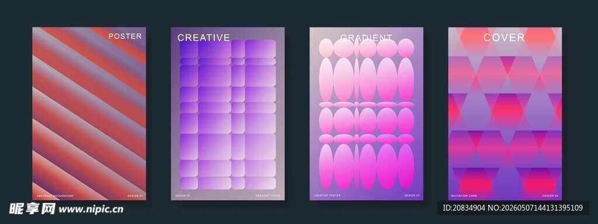Click the 'ABSTRACT BACKGROUND' caption
This screenshot has height=224, width=598.
(x=55, y=196)
